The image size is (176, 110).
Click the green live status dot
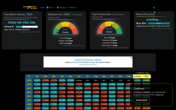point(154,12)
